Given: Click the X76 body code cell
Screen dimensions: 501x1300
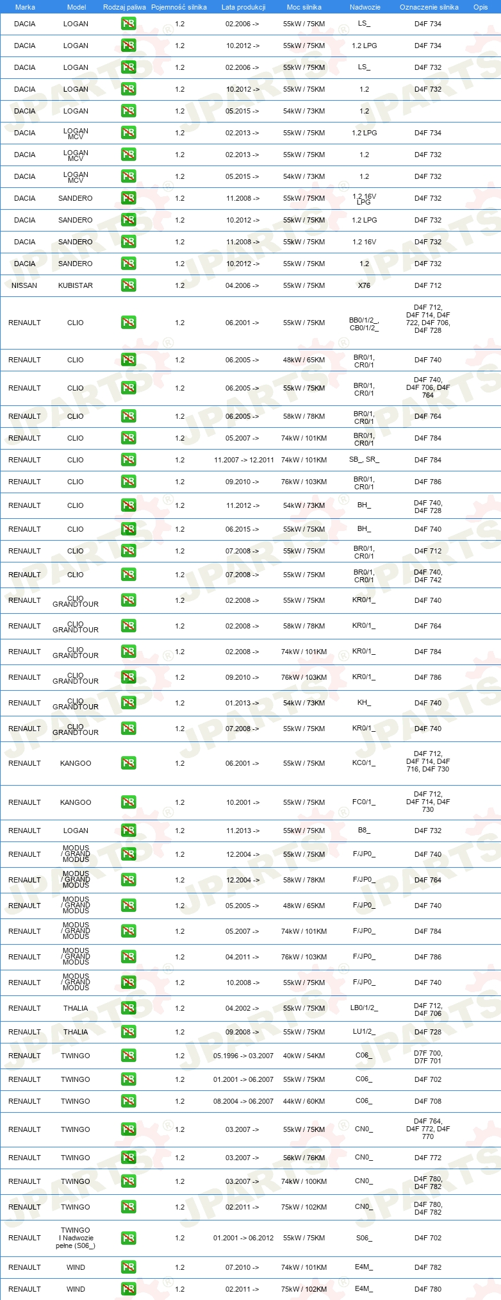Looking at the screenshot, I should pos(364,285).
